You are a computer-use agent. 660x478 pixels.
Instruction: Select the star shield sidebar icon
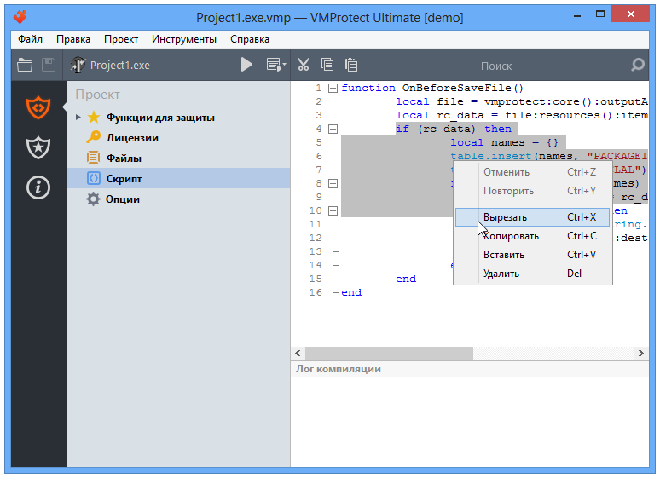tap(38, 147)
